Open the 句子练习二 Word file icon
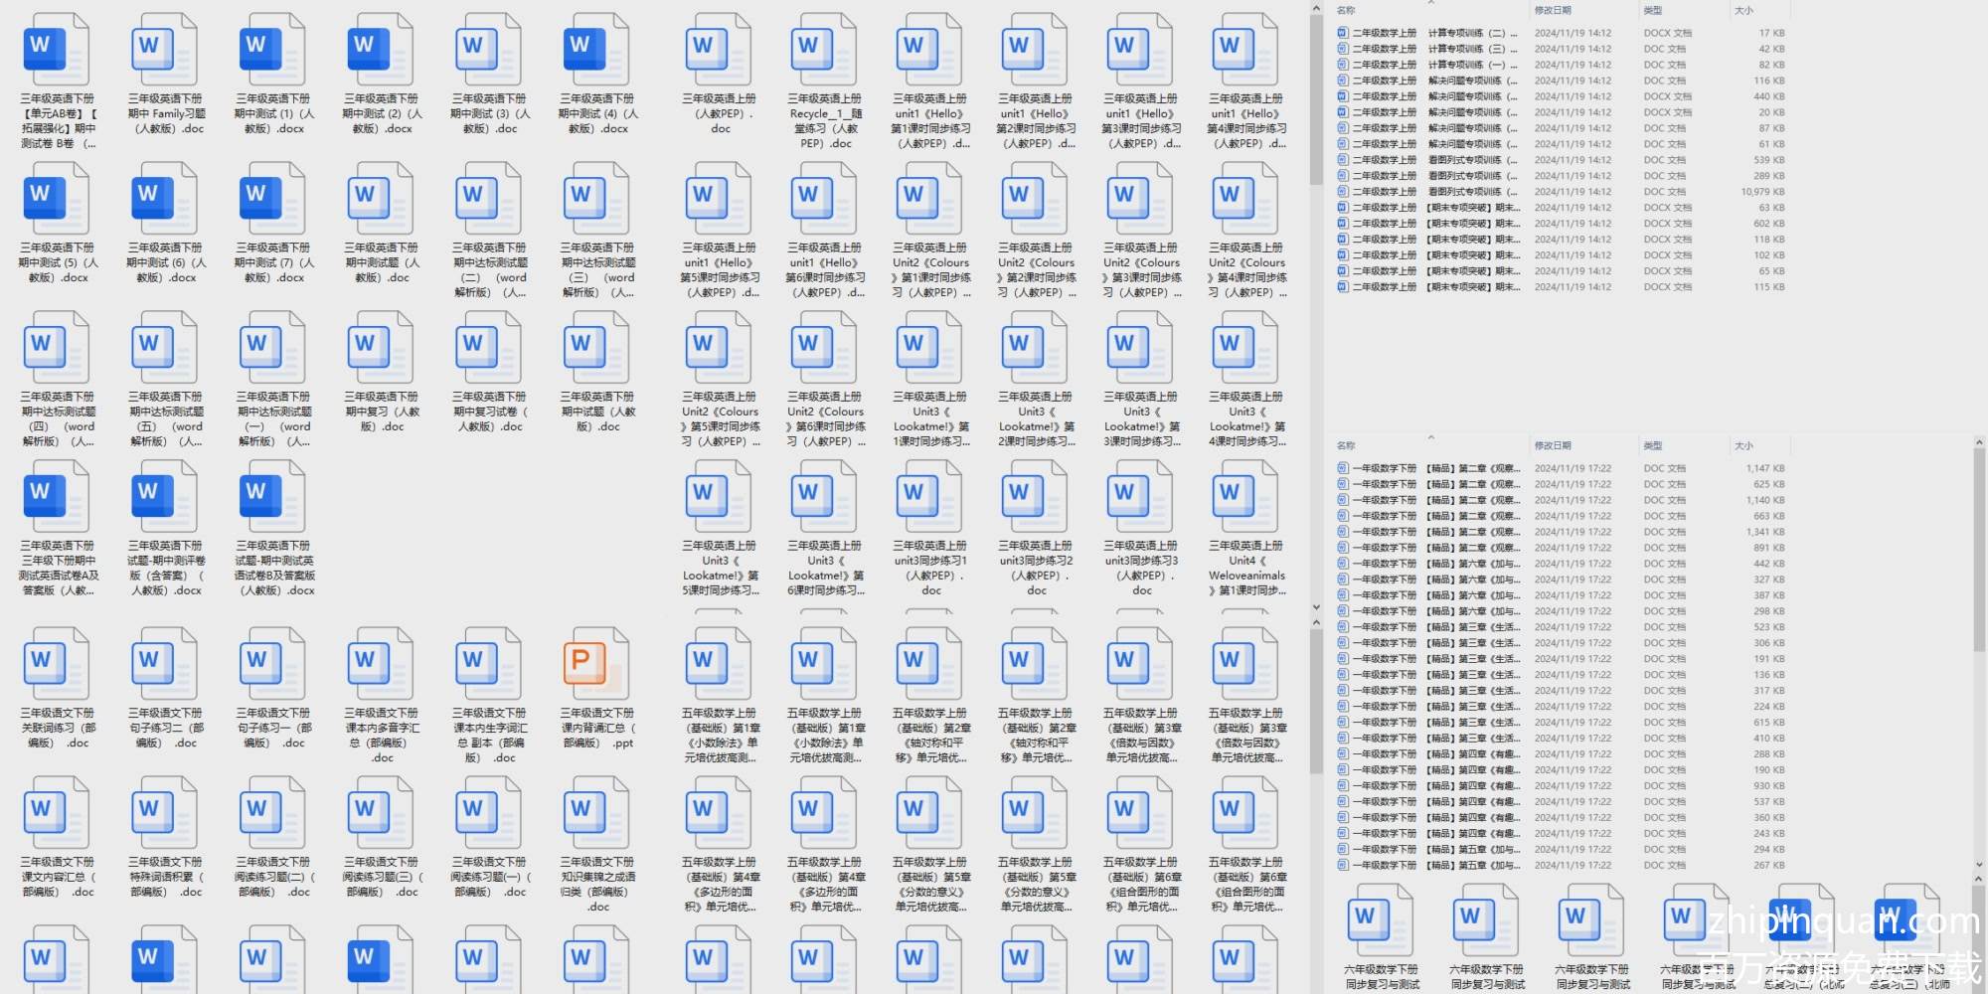Image resolution: width=1988 pixels, height=994 pixels. [x=164, y=663]
